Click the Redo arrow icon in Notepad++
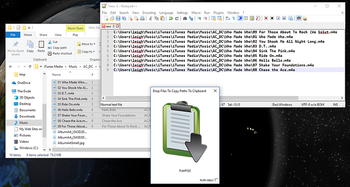The width and height of the screenshot is (350, 187). point(177,18)
